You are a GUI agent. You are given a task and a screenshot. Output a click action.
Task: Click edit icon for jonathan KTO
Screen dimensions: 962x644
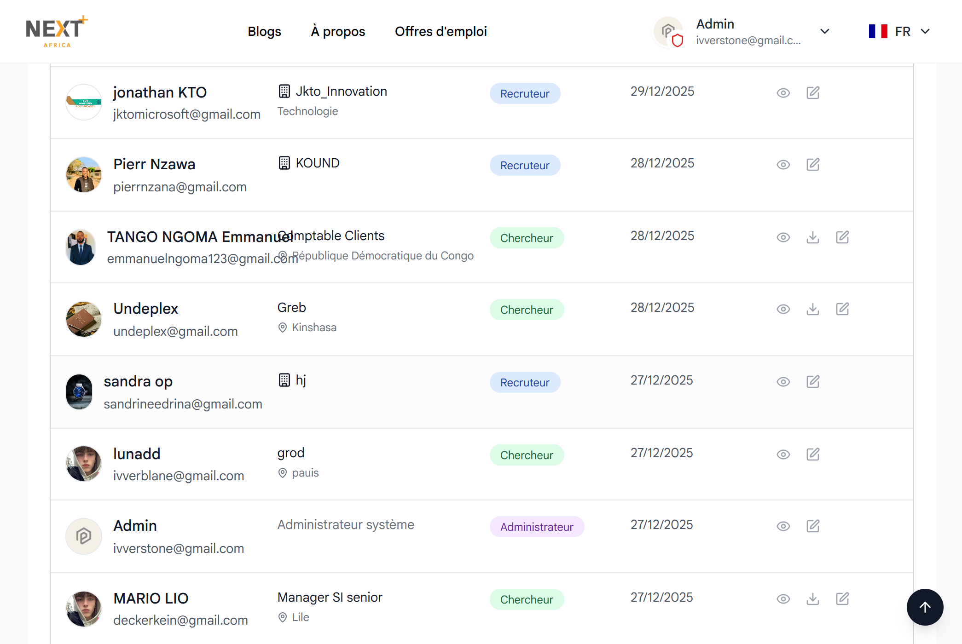pos(813,93)
